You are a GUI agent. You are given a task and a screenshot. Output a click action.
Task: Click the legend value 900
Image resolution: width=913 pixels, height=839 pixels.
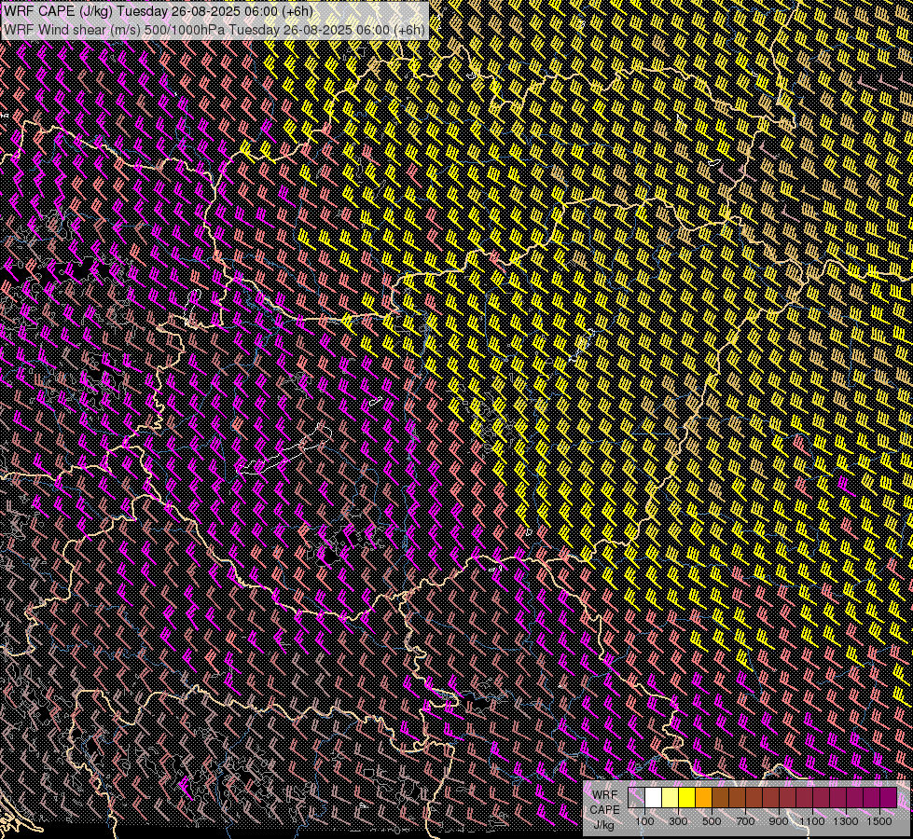pos(779,821)
